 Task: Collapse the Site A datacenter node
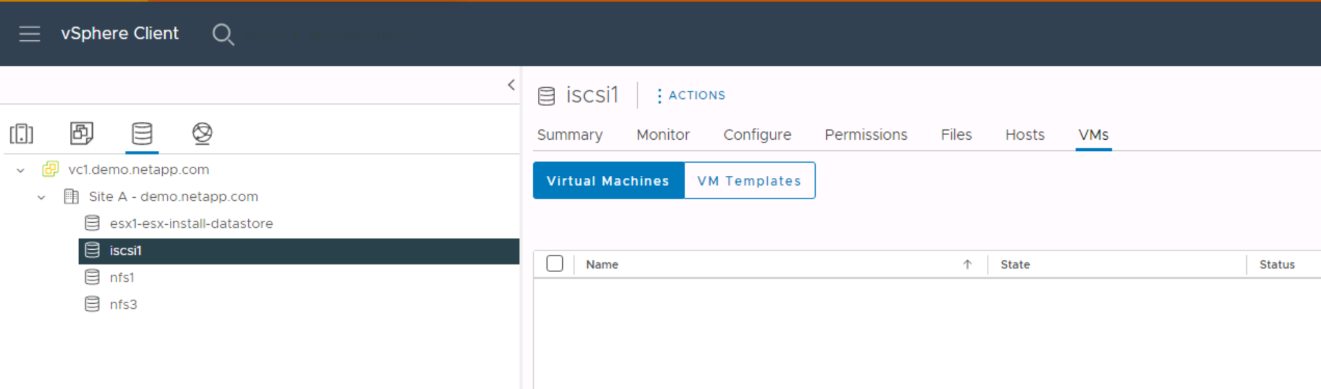42,197
